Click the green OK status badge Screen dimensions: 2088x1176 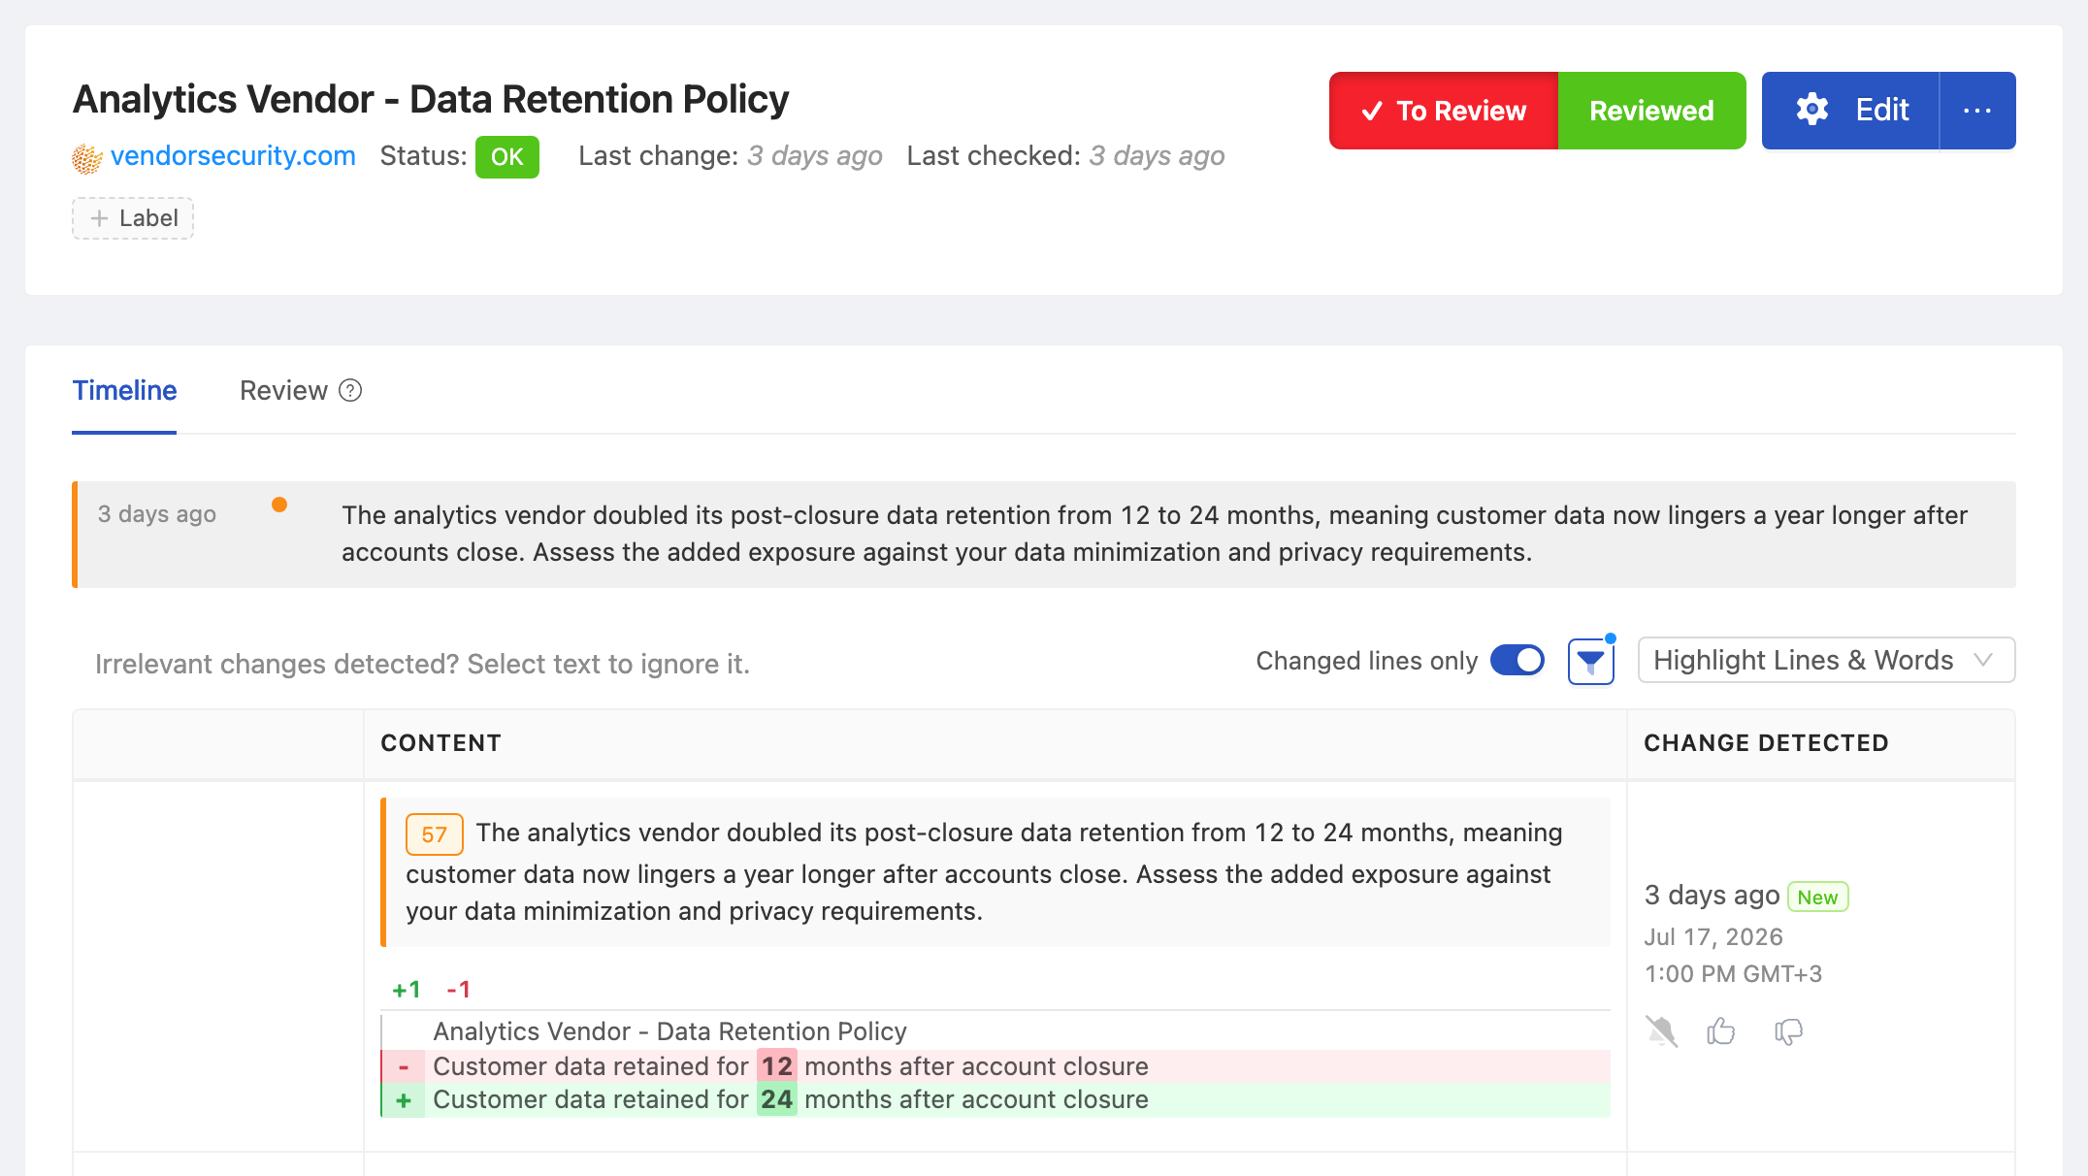click(x=506, y=157)
